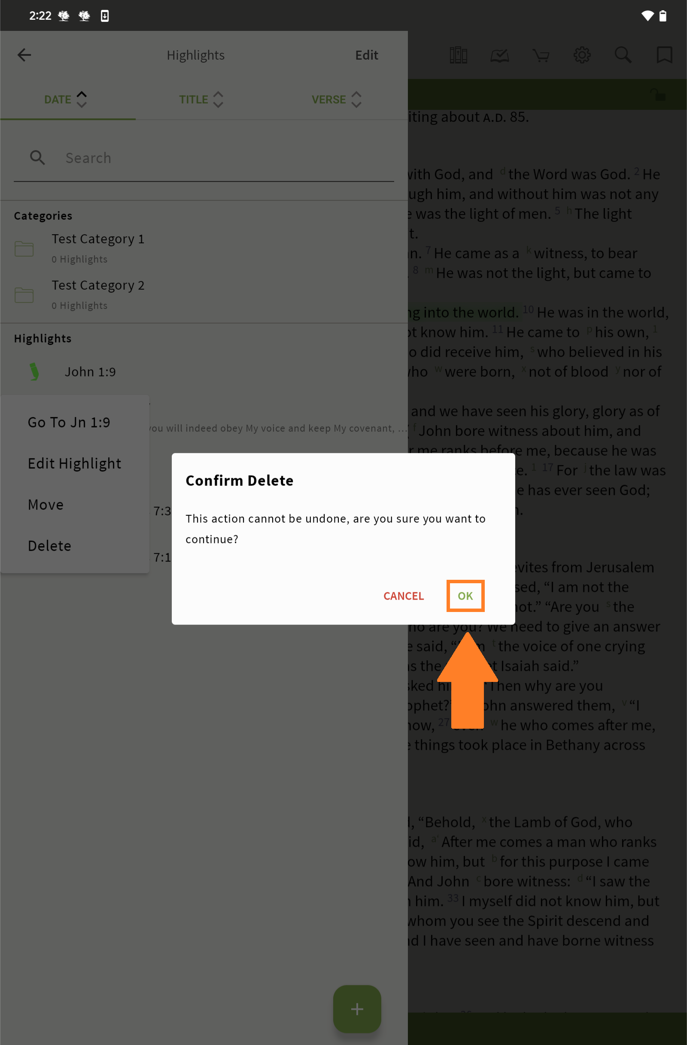
Task: Confirm deletion with the OK button
Action: [x=465, y=596]
